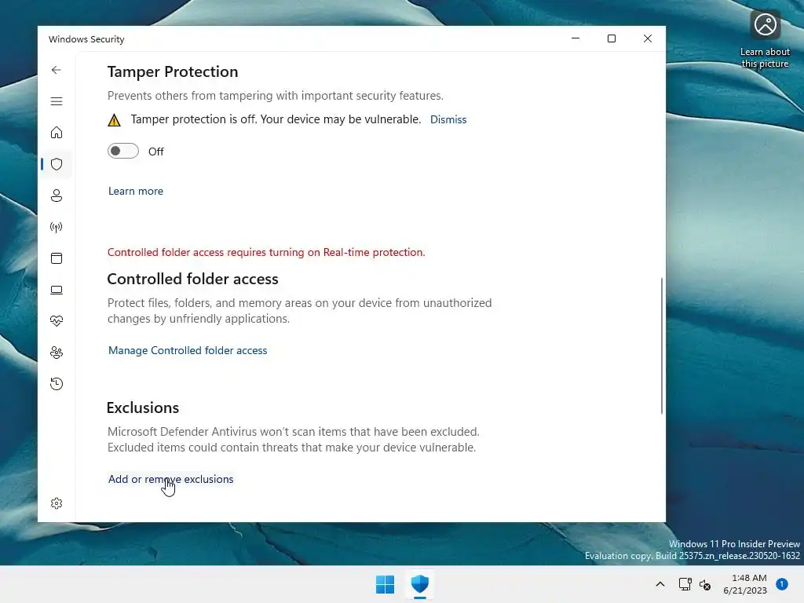Open clock showing 1:48 AM

(x=744, y=584)
